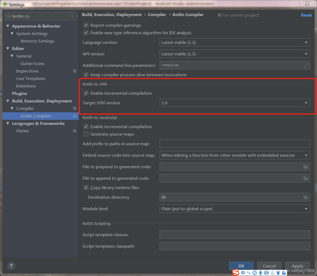Viewport: 317px width, 276px height.
Task: Click the For current project icon
Action: pos(219,15)
